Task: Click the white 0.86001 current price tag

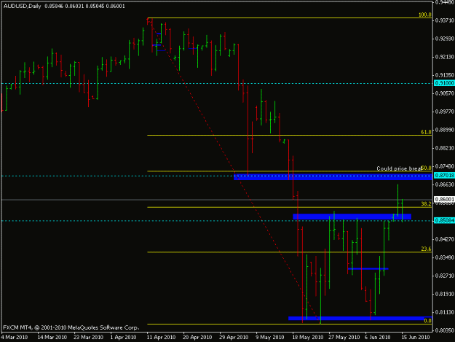Action: pos(444,199)
